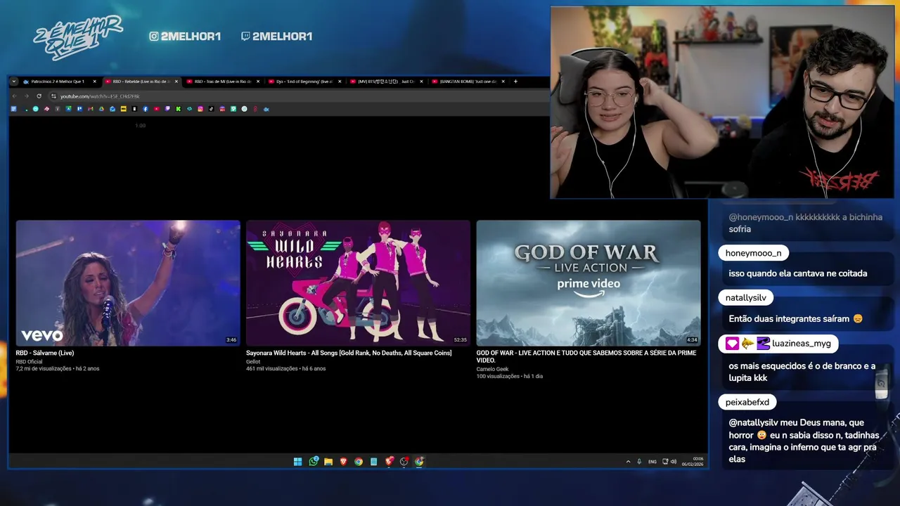Switch to Patrocínios 2 é Melhor Que 1 tab

(x=60, y=82)
